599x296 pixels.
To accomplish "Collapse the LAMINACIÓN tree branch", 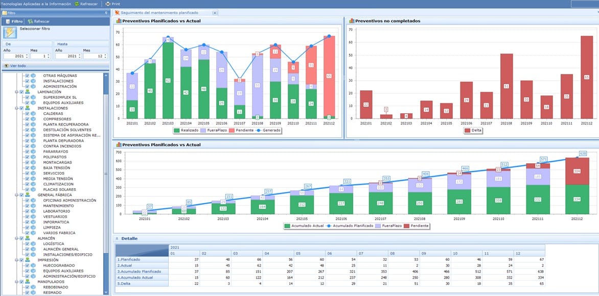I will [16, 92].
